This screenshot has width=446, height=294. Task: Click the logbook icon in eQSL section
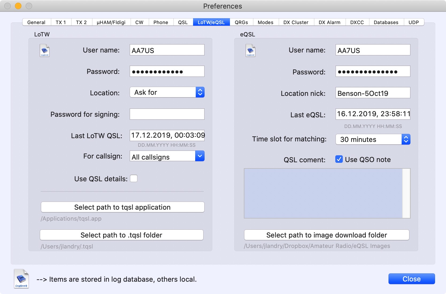(250, 51)
